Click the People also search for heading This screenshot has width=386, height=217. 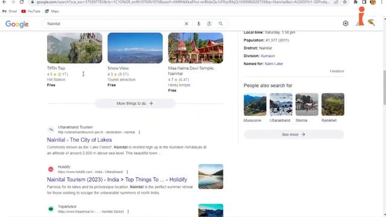point(268,86)
